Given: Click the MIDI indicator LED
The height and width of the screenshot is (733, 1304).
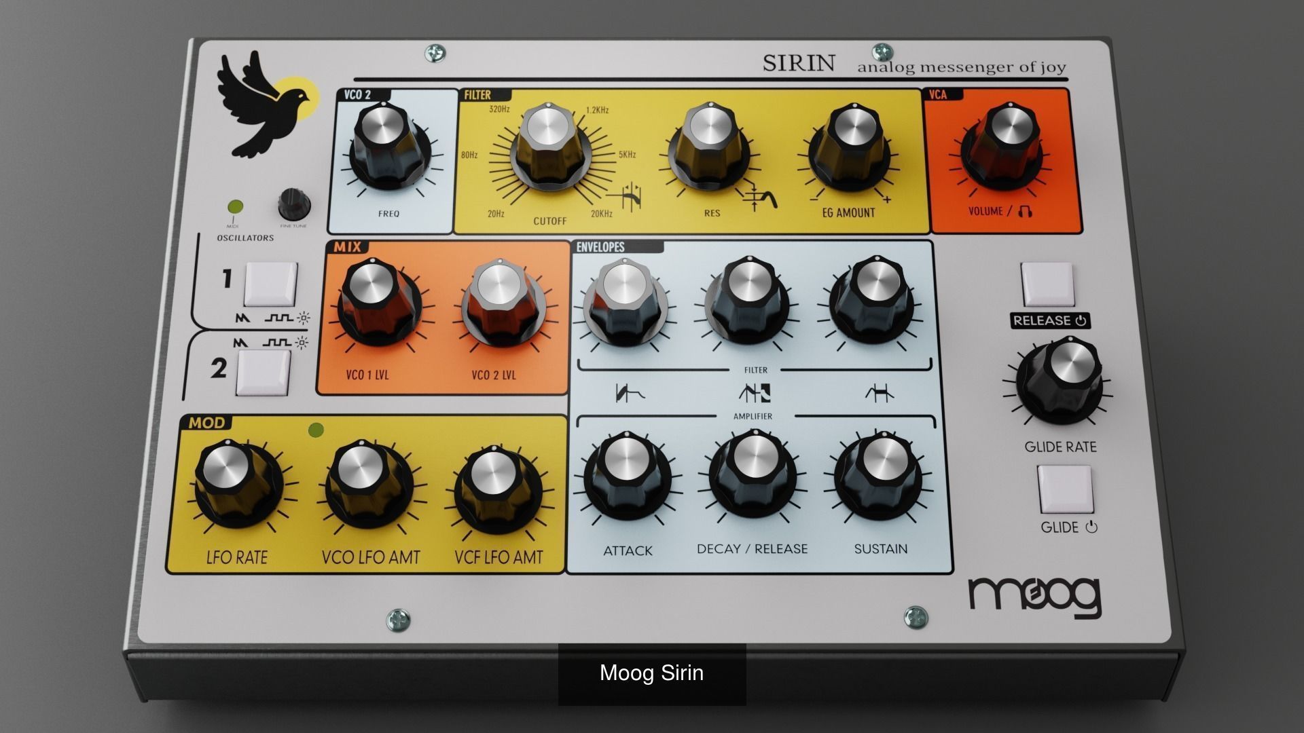Looking at the screenshot, I should click(236, 207).
